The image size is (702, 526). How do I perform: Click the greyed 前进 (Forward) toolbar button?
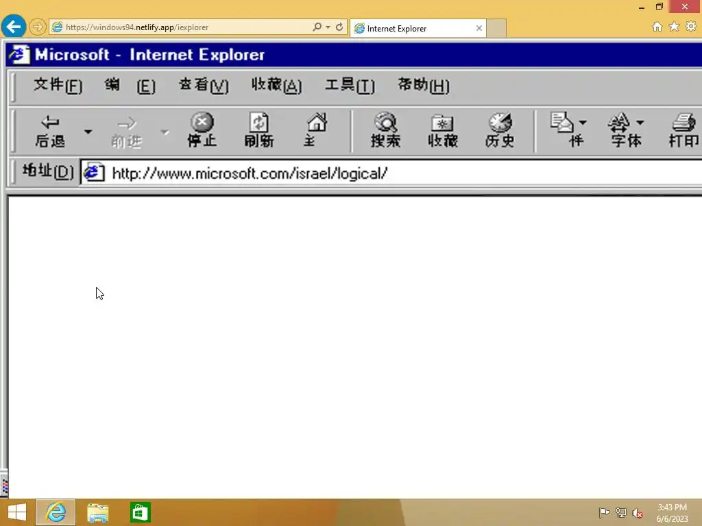point(126,132)
